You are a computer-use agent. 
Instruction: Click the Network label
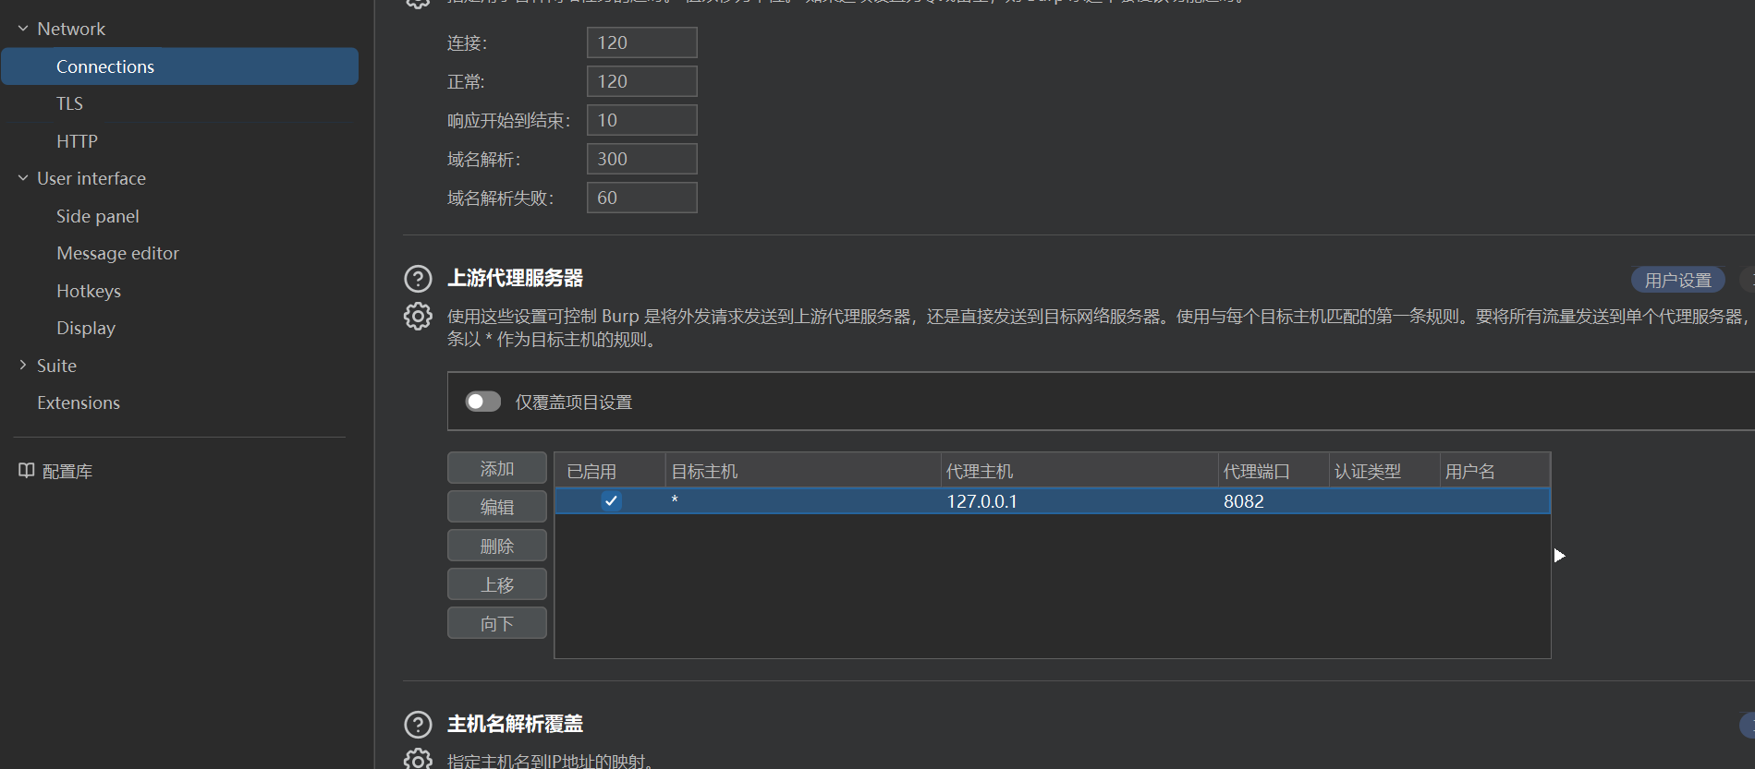coord(71,29)
